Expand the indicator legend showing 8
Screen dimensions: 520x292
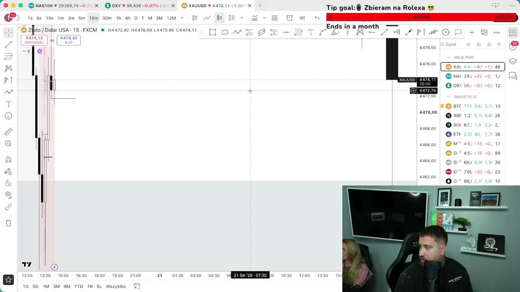tap(26, 51)
